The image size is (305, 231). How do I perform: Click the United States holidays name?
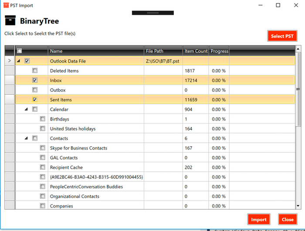(x=73, y=129)
